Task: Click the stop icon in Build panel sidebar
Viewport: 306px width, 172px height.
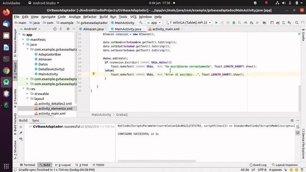Action: [21, 127]
